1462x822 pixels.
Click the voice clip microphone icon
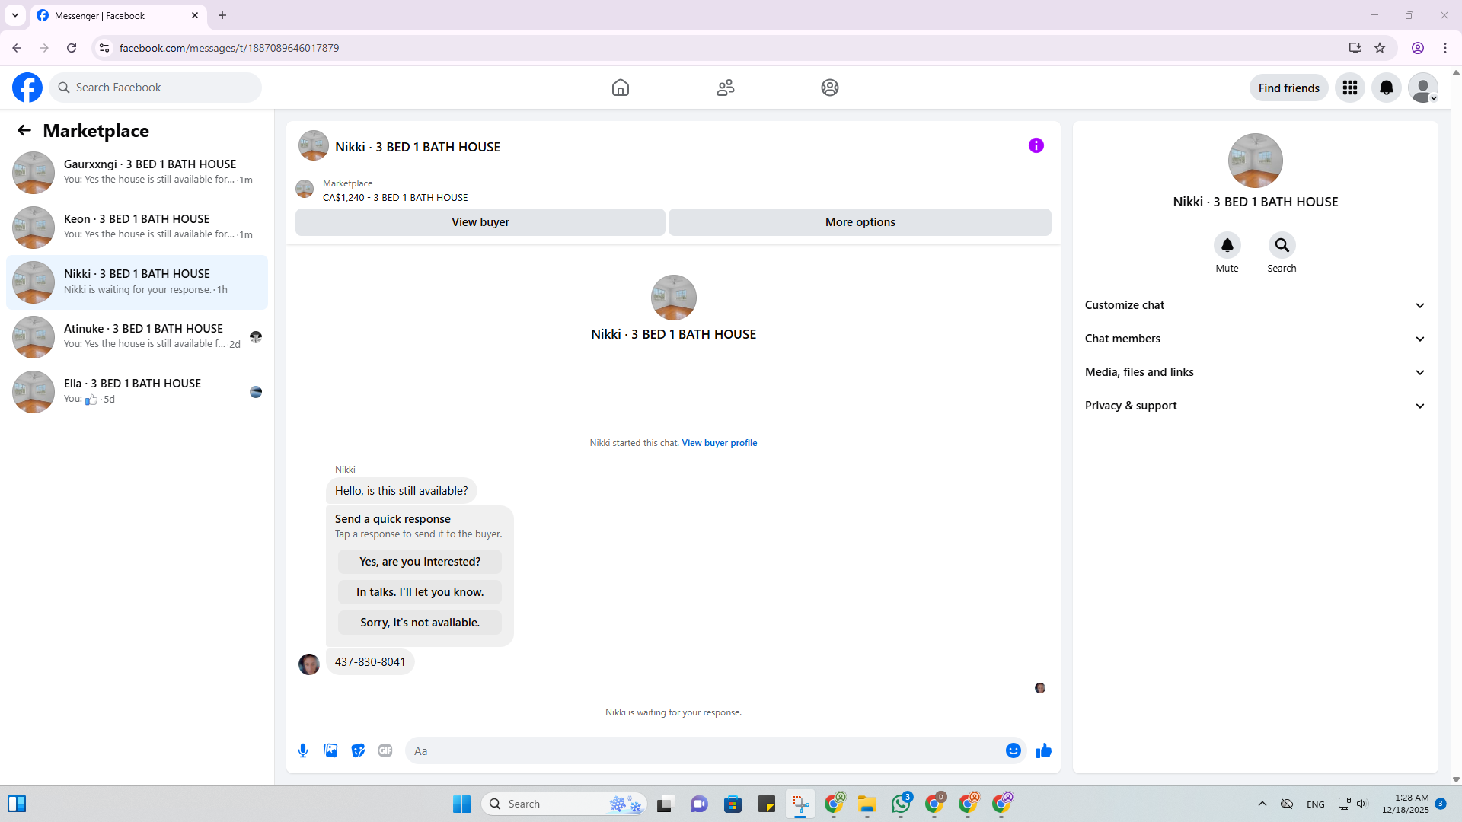tap(303, 750)
